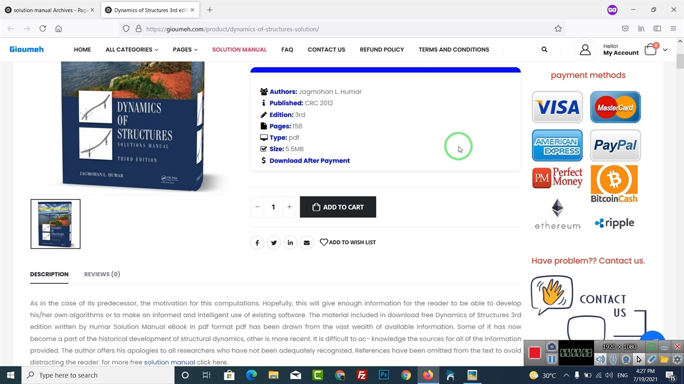This screenshot has width=684, height=384.
Task: Switch to the Reviews (0) tab
Action: (x=102, y=274)
